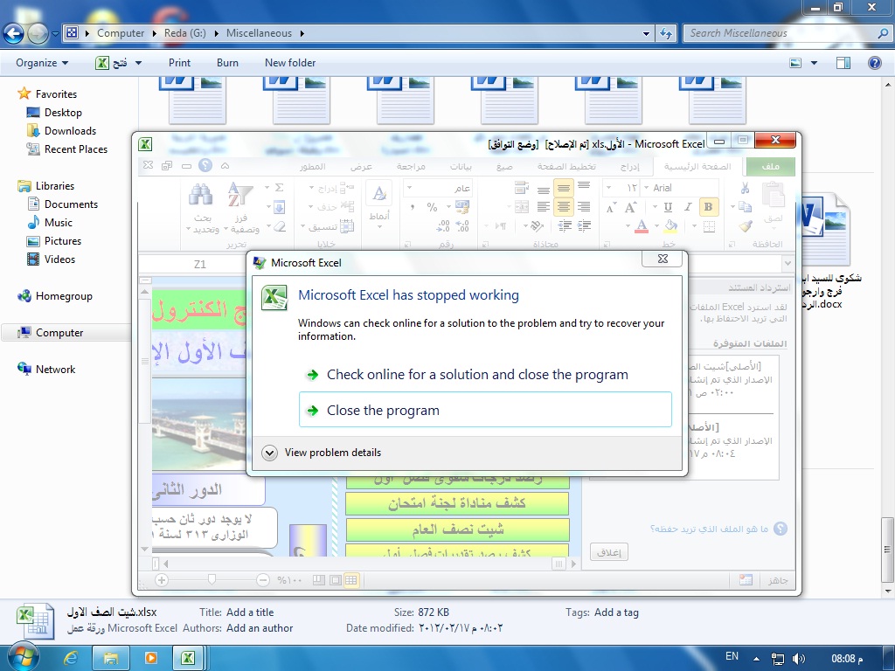Click the Percent style icon in Excel
This screenshot has width=895, height=671.
coord(432,207)
